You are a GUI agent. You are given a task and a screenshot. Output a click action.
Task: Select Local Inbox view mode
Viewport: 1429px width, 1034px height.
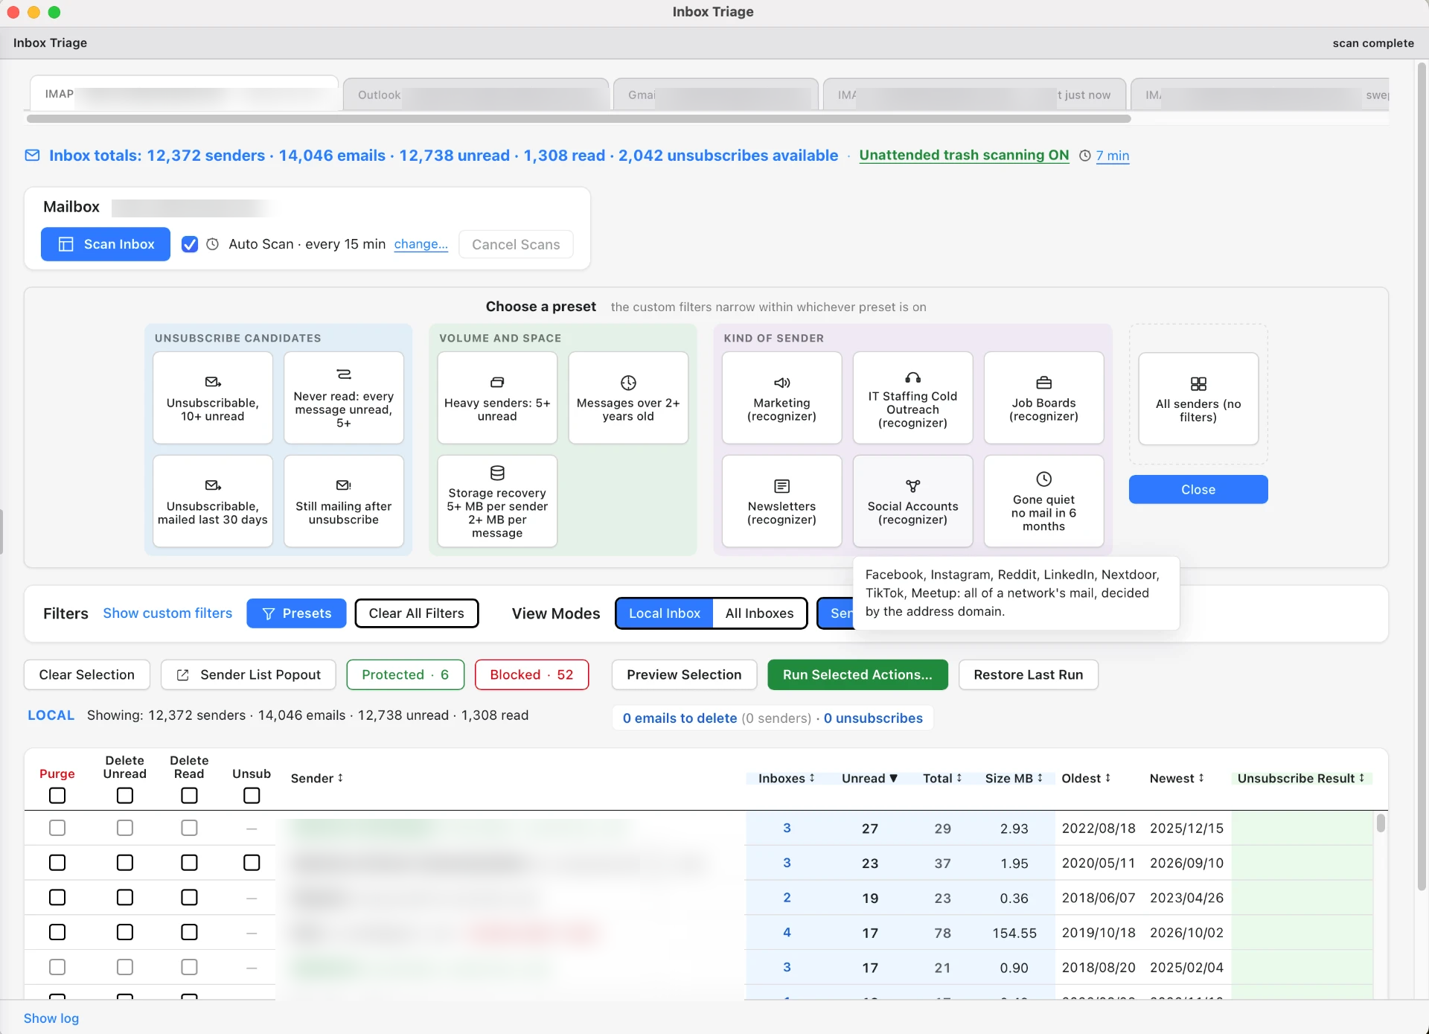pos(665,613)
